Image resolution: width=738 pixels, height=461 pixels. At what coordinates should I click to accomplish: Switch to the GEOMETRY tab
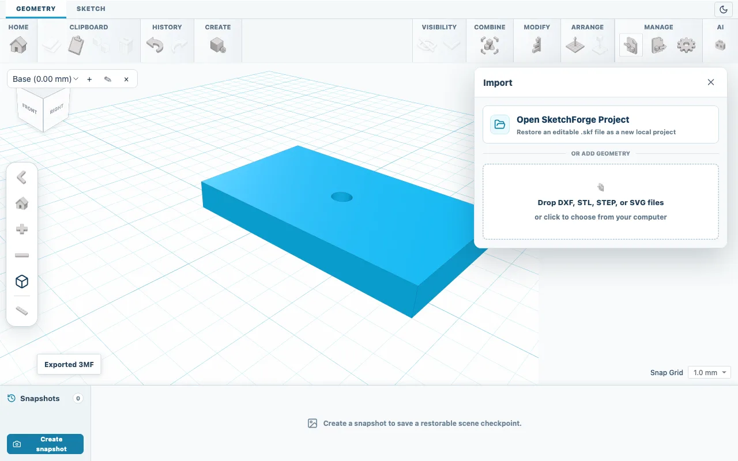(36, 9)
